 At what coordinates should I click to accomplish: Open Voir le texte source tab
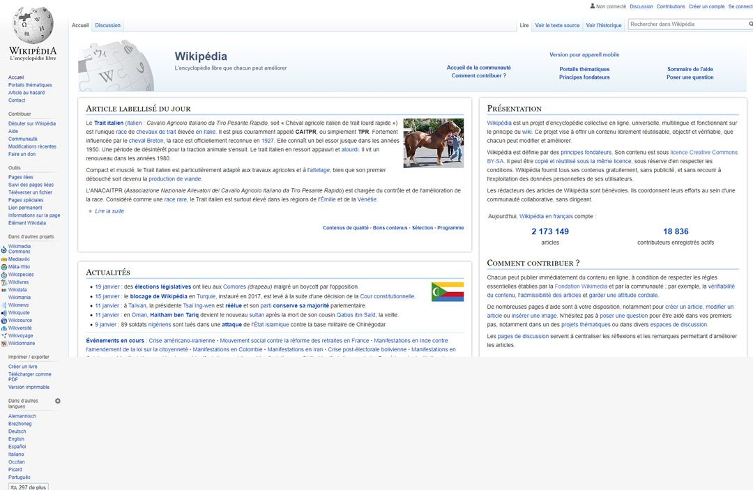pos(557,25)
